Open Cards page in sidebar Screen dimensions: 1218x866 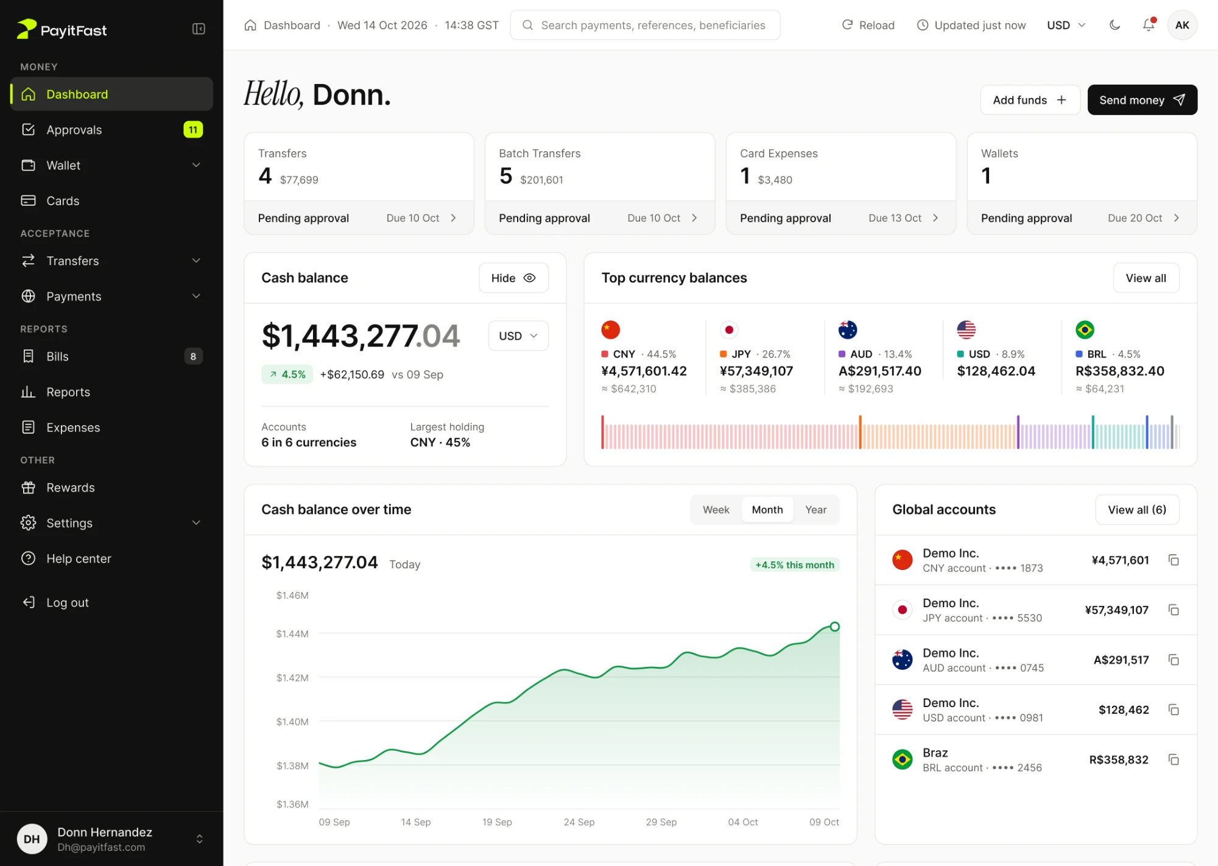point(111,200)
